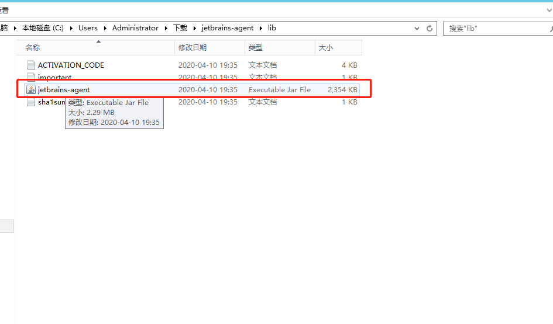Click the 2,354 KB size cell
Viewport: 553px width, 324px height.
pos(342,90)
